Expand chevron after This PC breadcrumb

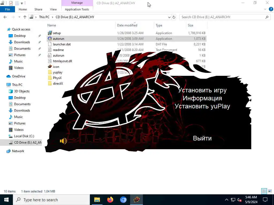tap(52, 17)
